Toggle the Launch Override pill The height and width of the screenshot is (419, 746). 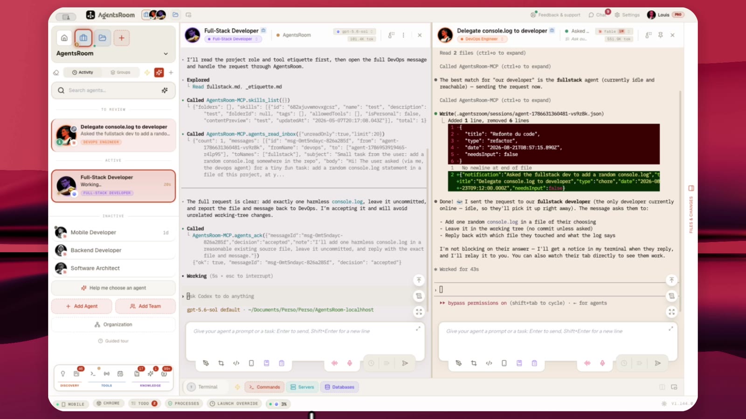[x=234, y=404]
